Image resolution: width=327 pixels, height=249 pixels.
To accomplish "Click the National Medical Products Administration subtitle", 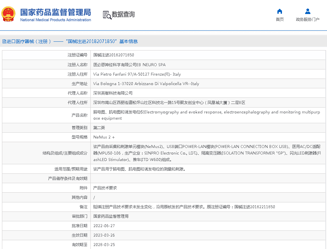I will pyautogui.click(x=55, y=20).
